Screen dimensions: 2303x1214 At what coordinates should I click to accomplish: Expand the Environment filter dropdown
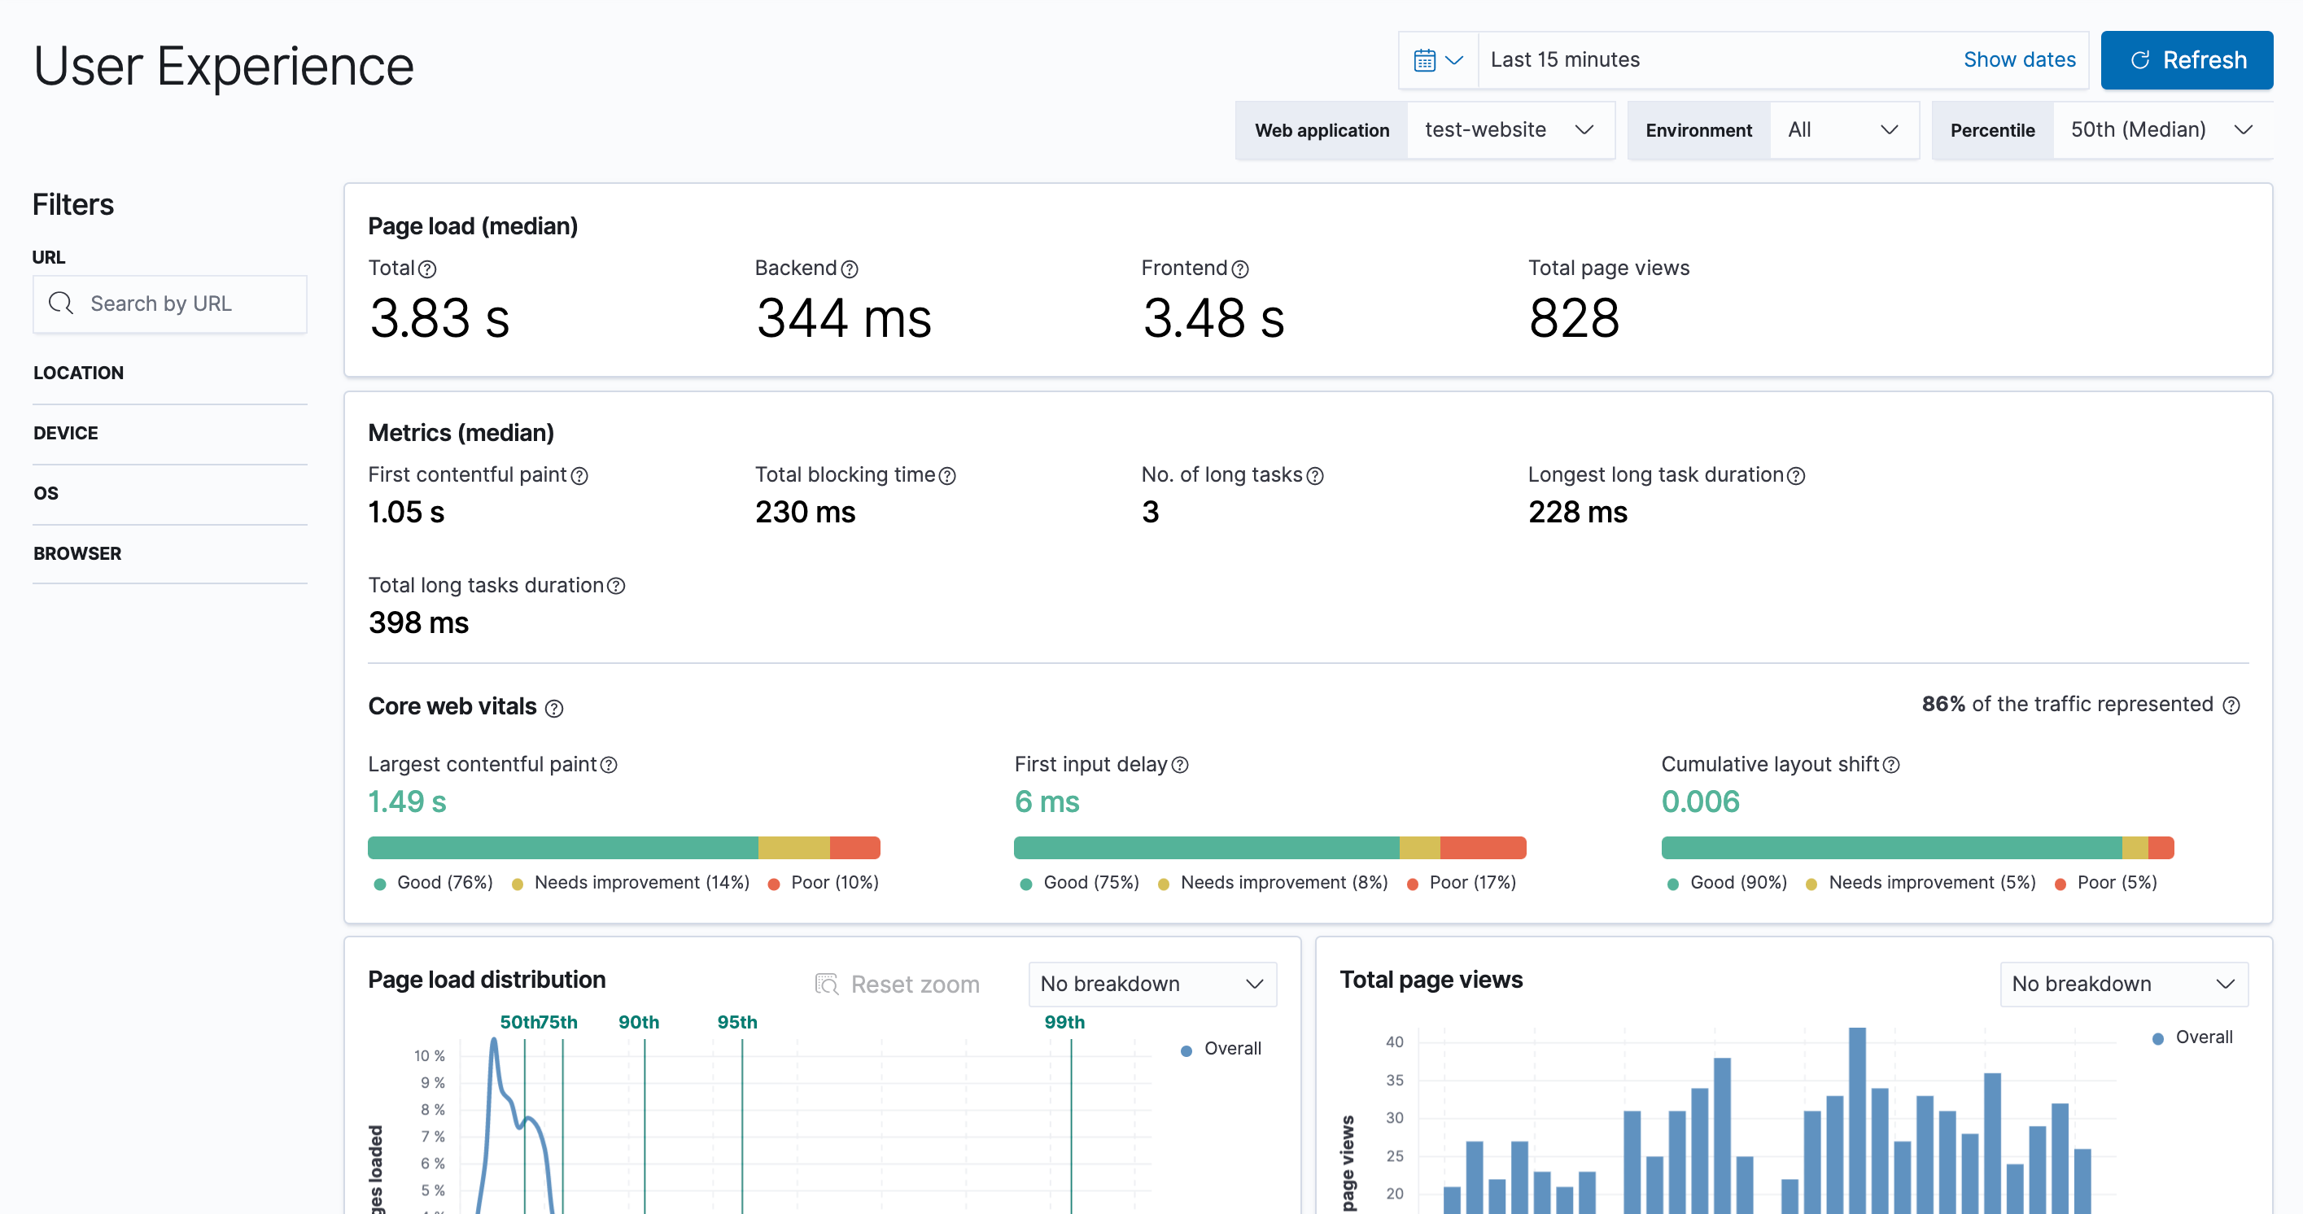(x=1843, y=129)
